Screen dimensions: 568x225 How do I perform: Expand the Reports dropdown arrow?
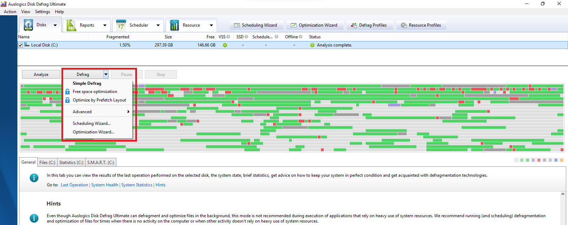[x=105, y=25]
